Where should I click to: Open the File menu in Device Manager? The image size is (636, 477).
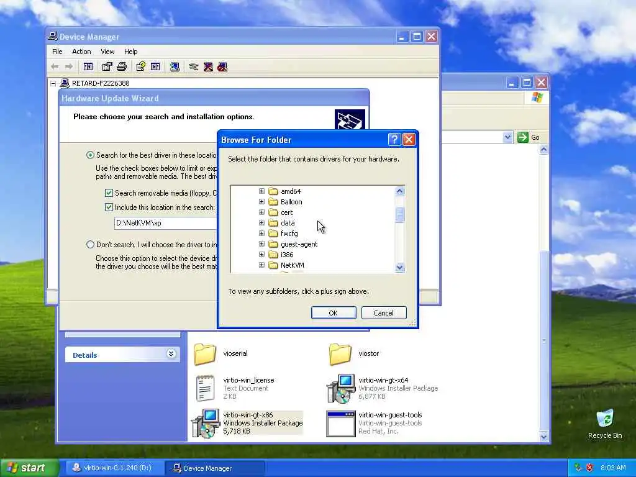tap(57, 52)
